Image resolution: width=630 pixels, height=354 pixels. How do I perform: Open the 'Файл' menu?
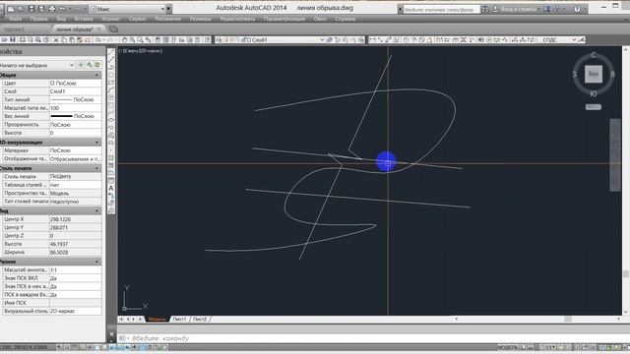(16, 19)
